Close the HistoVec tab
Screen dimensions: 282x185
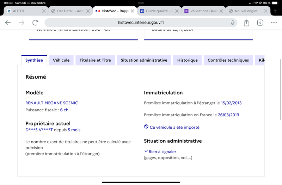(x=133, y=11)
